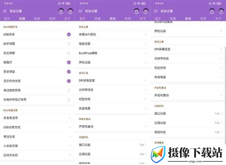Image resolution: width=226 pixels, height=165 pixels.
Task: Tap the 高级设置 title on right screen
Action: click(167, 11)
